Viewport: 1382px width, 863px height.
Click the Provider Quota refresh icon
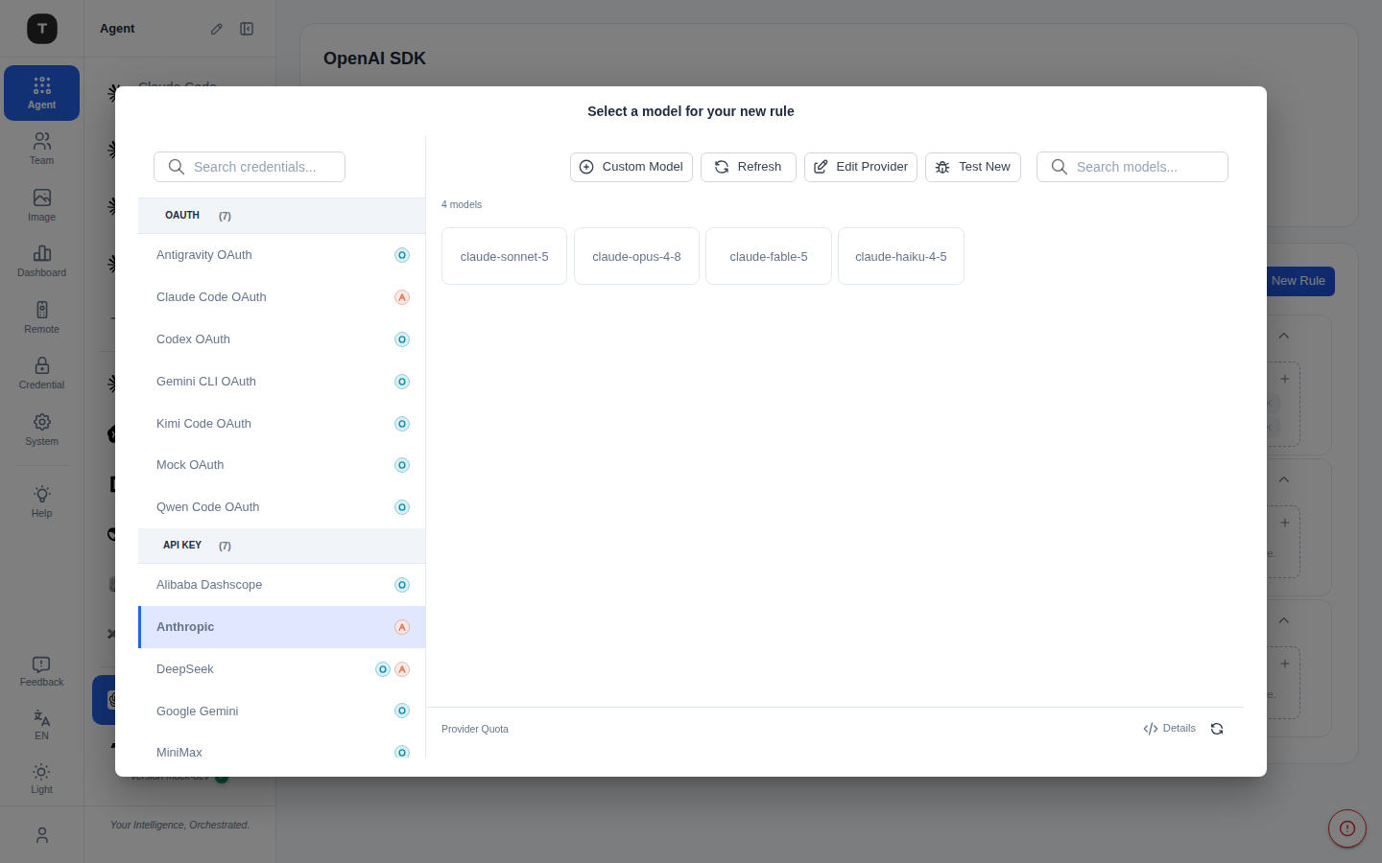(x=1217, y=729)
